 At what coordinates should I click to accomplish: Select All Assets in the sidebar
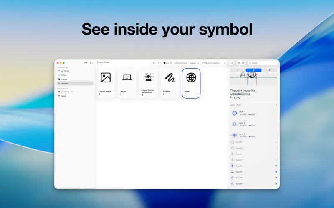point(75,71)
